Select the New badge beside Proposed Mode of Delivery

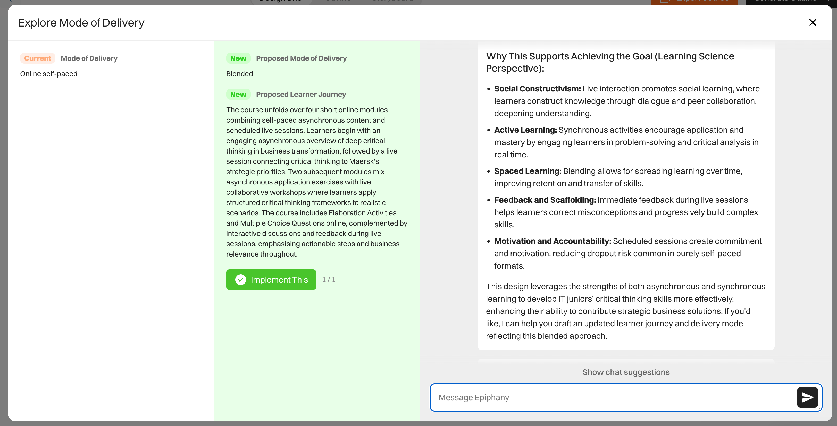tap(238, 58)
